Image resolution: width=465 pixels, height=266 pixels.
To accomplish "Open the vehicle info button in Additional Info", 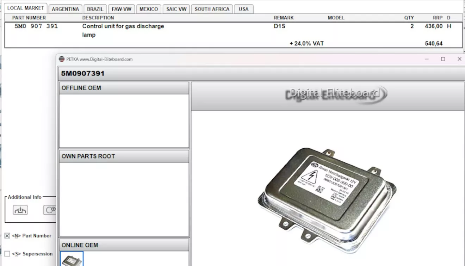I will pos(20,210).
